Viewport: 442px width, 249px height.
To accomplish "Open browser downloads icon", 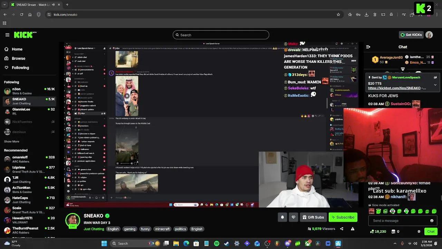I will point(366,15).
